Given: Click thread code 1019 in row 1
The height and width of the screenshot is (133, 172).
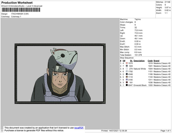Looking at the screenshot, I should tap(150, 63).
